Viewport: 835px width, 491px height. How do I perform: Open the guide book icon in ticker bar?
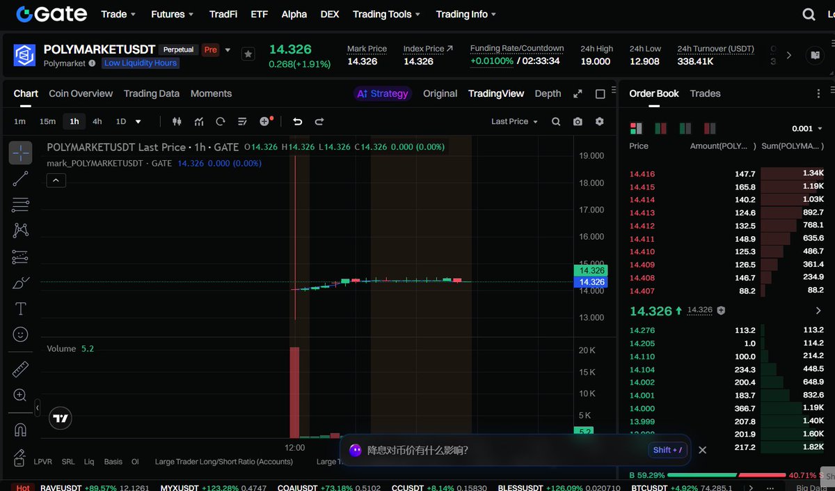pos(814,55)
